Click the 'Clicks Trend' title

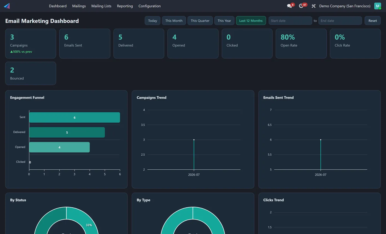click(273, 200)
